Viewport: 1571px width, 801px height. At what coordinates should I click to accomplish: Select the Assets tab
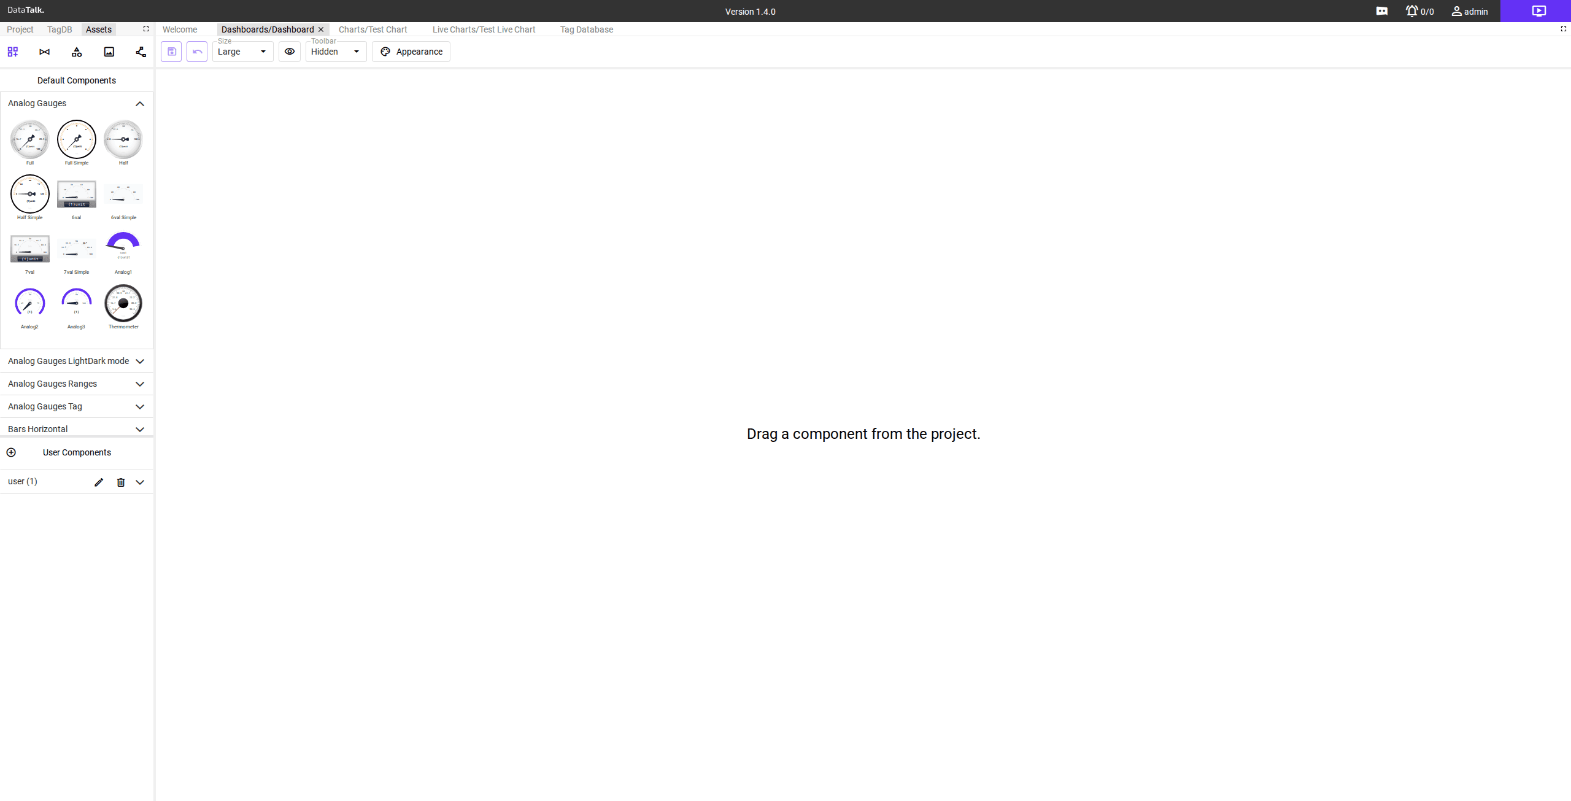[99, 29]
